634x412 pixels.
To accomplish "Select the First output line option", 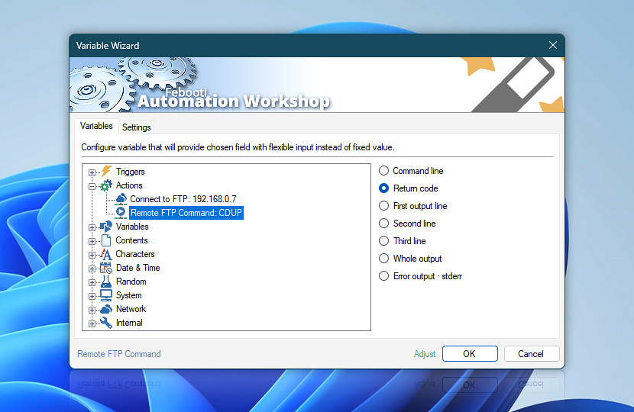I will point(383,206).
